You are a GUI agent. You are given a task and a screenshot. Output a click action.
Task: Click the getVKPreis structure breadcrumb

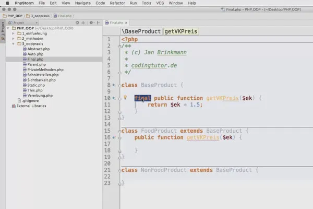click(x=181, y=31)
